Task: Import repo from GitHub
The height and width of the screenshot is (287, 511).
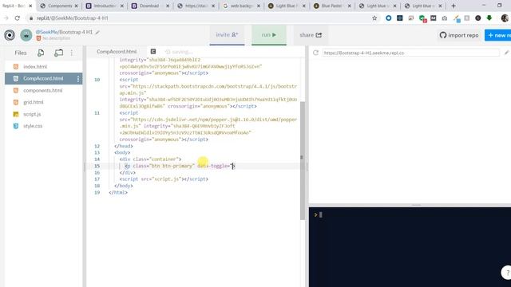Action: coord(459,35)
